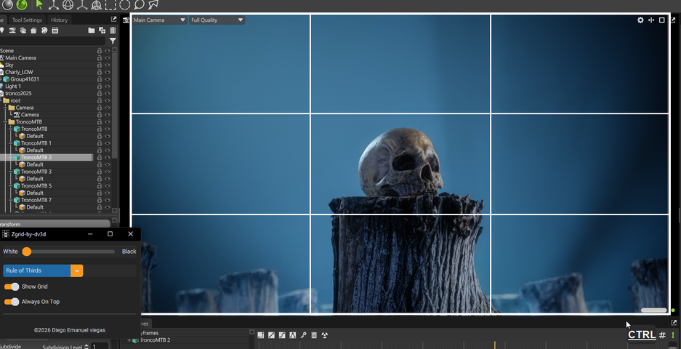Viewport: 681px width, 349px height.
Task: Select the dashed rectangle marquee tool
Action: pos(110,5)
